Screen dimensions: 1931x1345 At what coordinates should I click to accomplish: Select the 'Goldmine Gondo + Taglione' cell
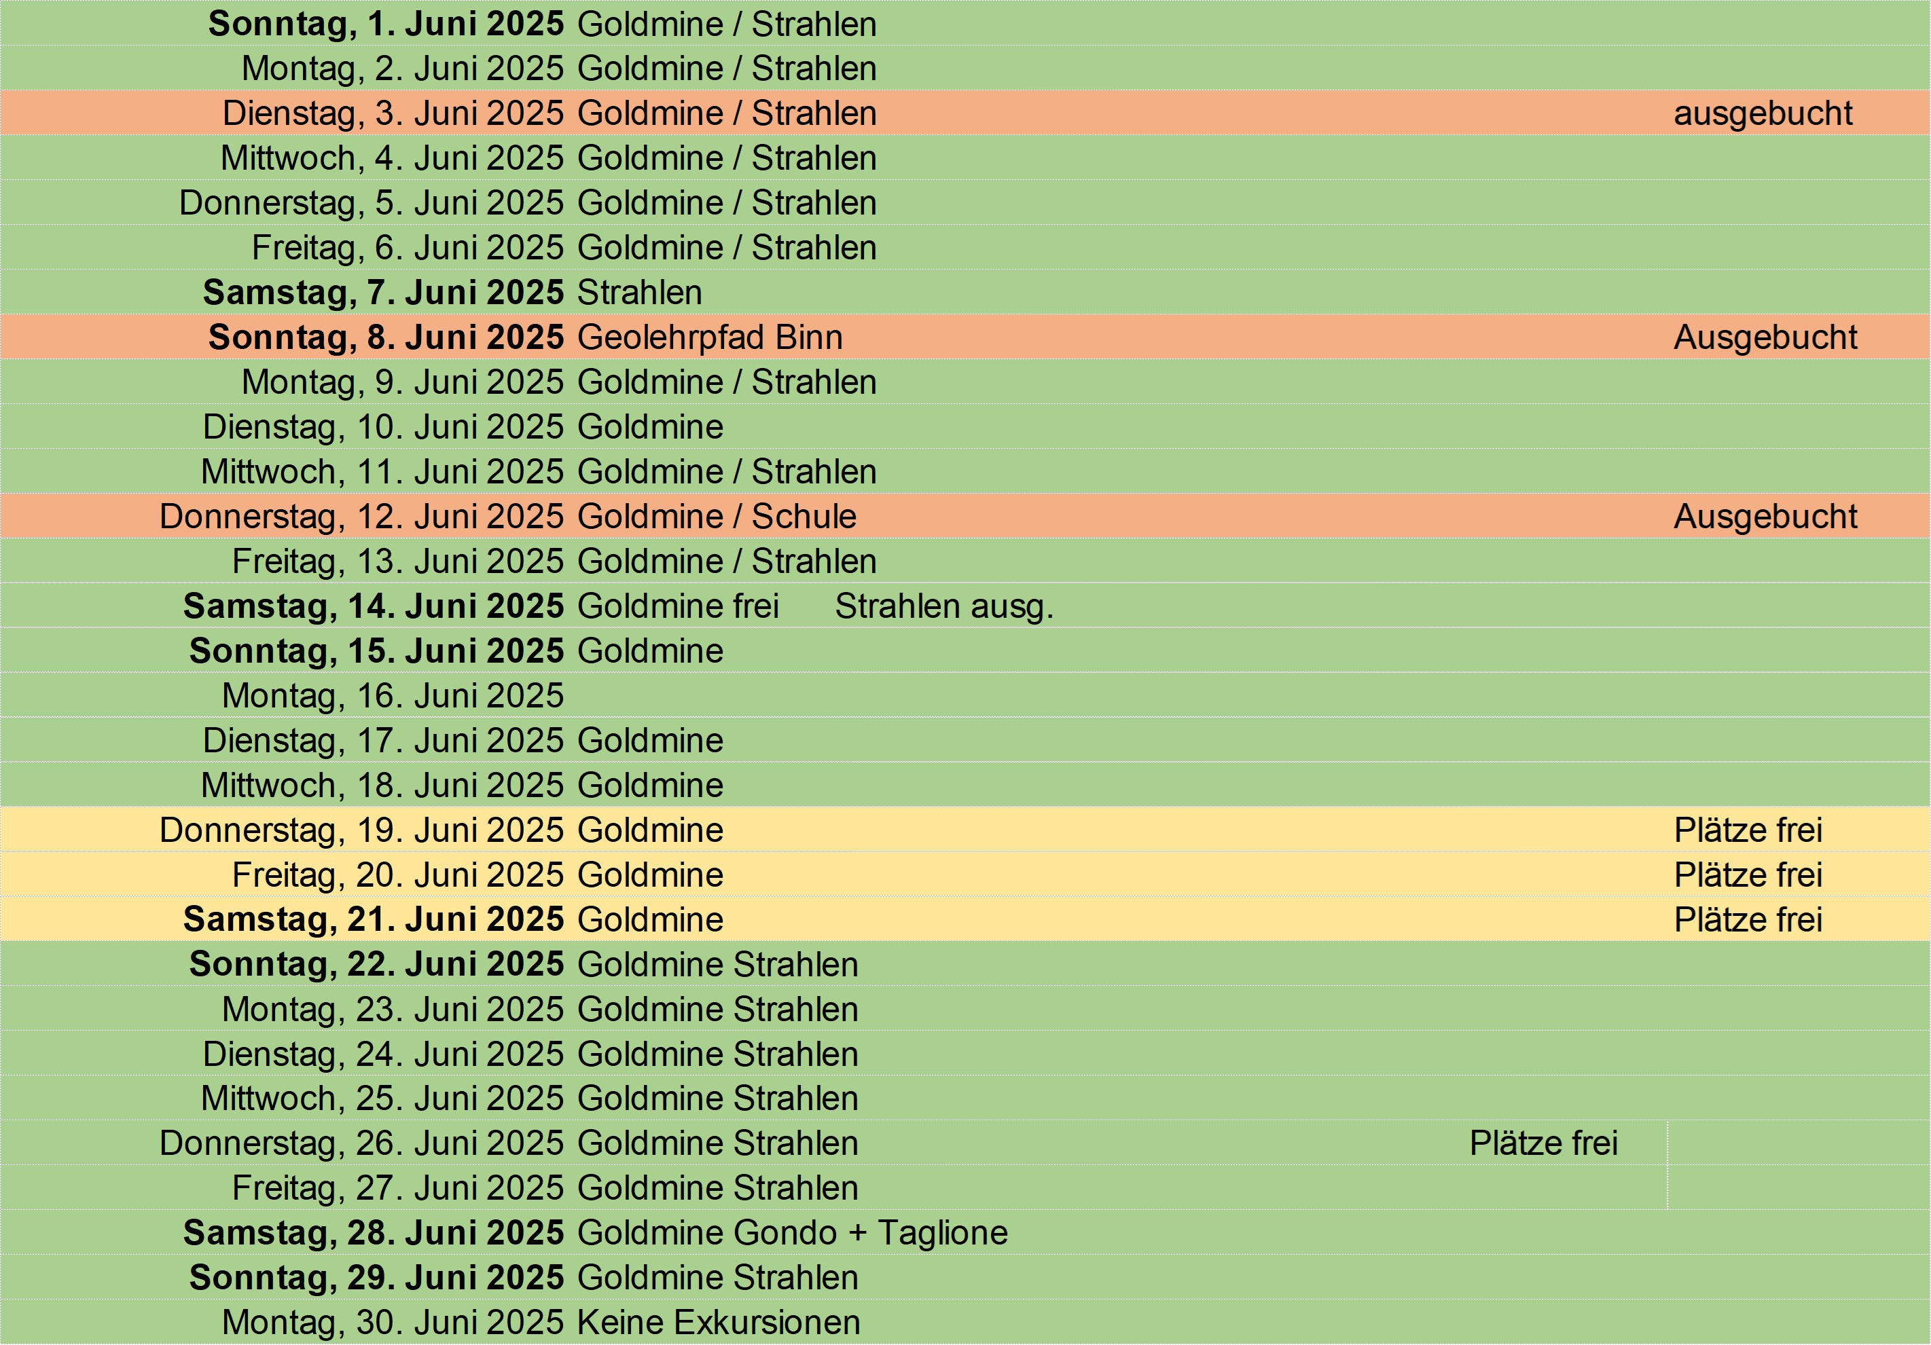click(792, 1233)
